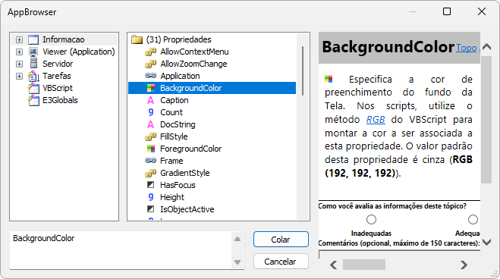Select Viewer (Application) in the tree
This screenshot has height=279, width=500.
pyautogui.click(x=78, y=52)
